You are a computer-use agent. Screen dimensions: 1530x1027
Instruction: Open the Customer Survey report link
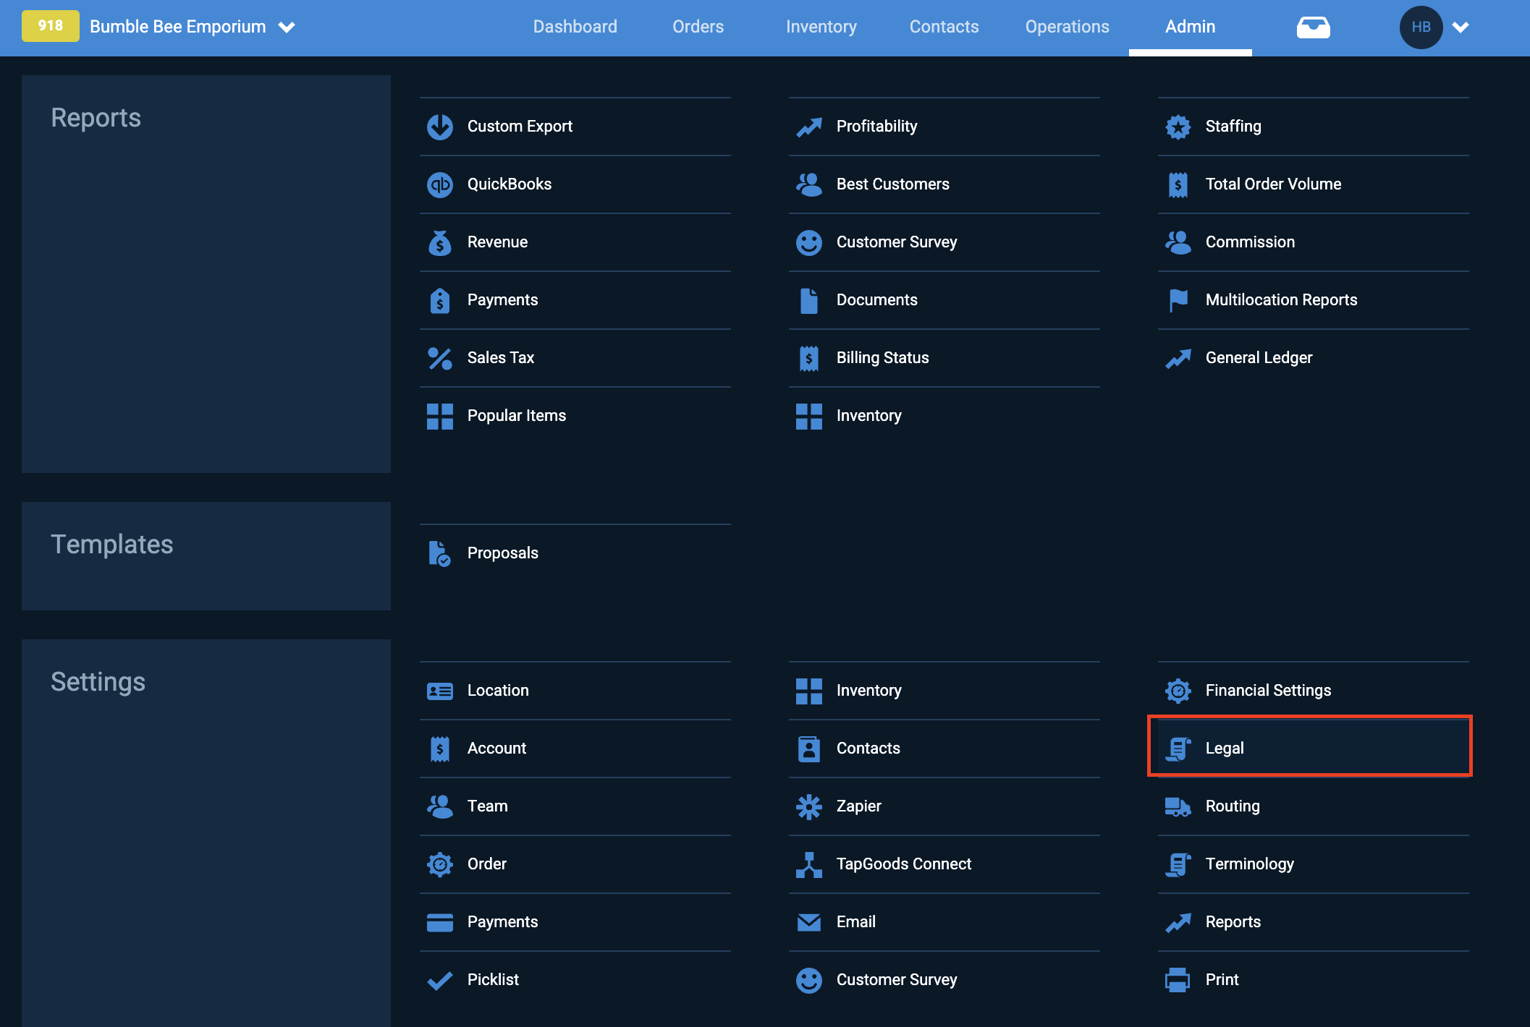(x=944, y=242)
